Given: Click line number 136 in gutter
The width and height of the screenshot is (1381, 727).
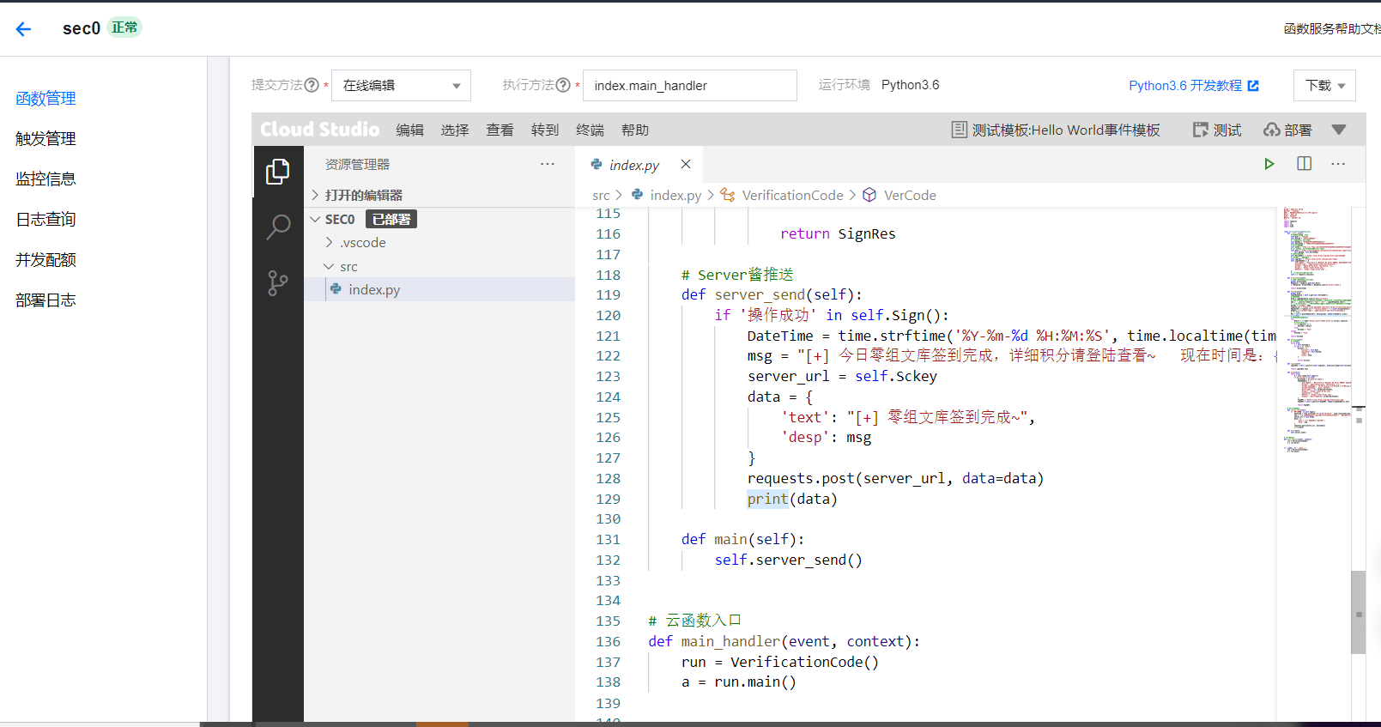Looking at the screenshot, I should pyautogui.click(x=608, y=642).
